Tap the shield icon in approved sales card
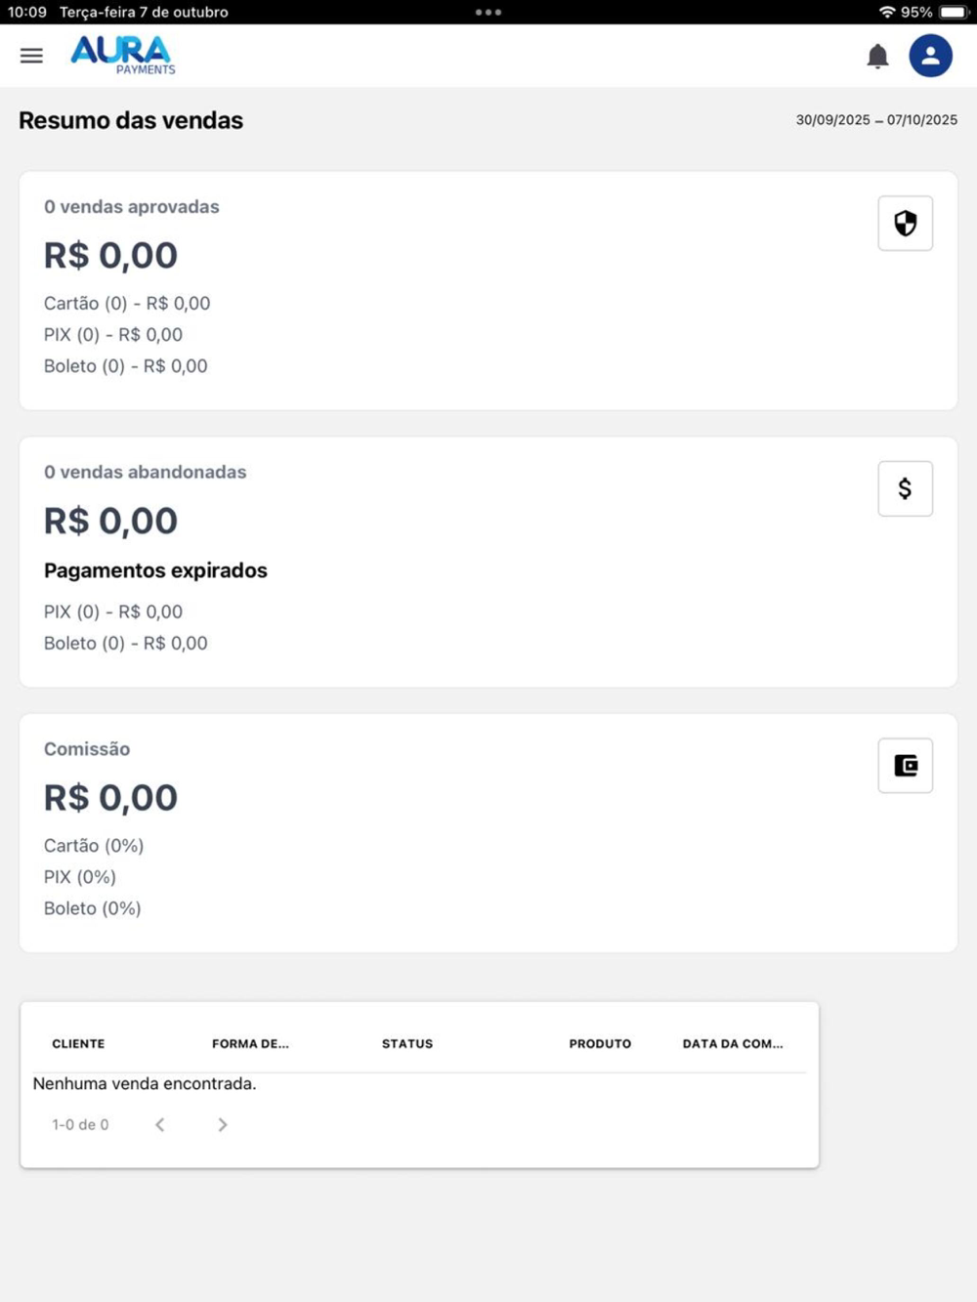Screen dimensions: 977x1302 tap(905, 224)
